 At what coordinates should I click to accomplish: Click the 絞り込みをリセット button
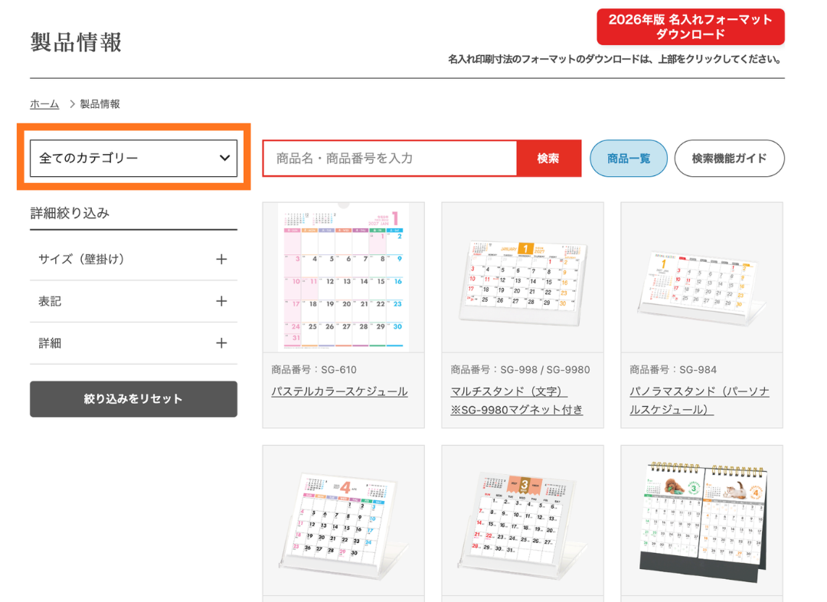tap(133, 399)
